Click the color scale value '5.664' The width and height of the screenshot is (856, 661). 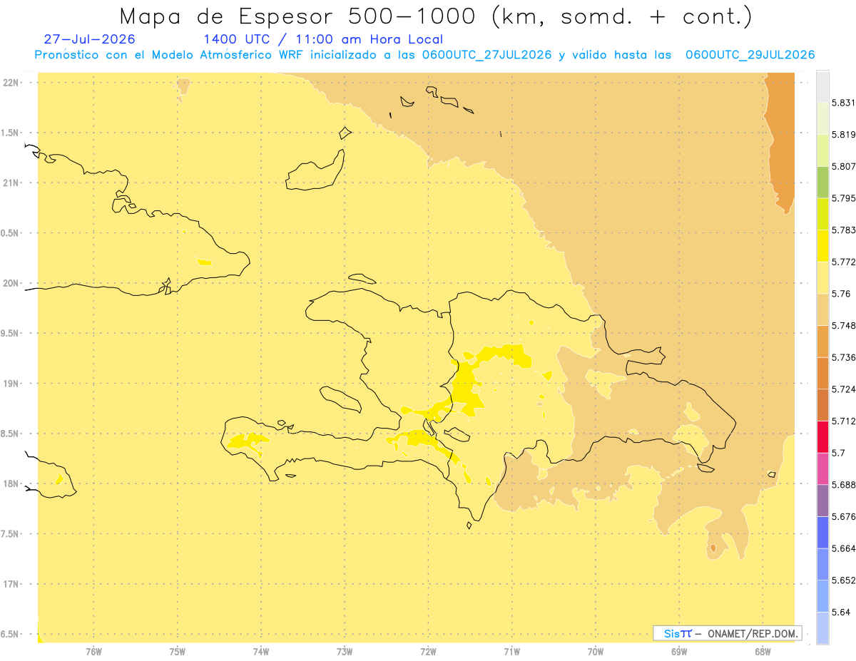843,548
